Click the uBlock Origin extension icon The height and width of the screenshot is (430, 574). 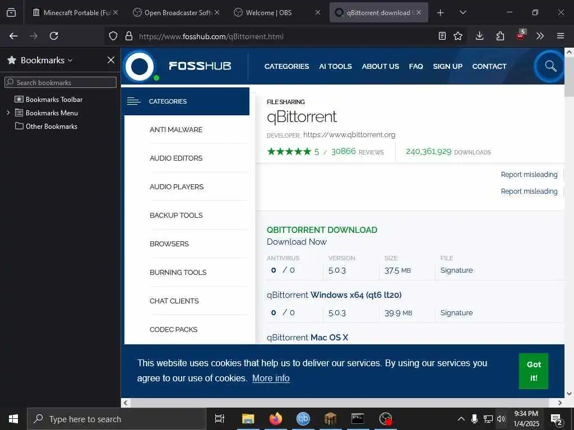point(521,35)
